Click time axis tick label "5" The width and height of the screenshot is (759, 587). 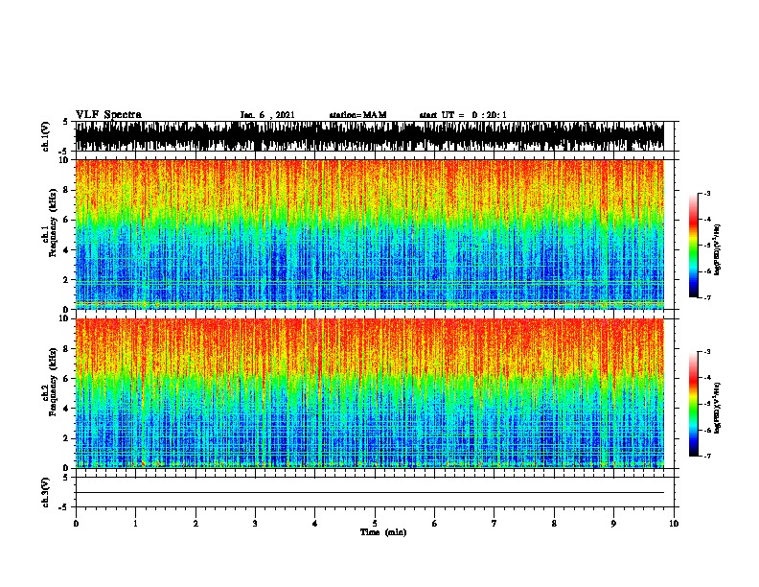pos(375,524)
